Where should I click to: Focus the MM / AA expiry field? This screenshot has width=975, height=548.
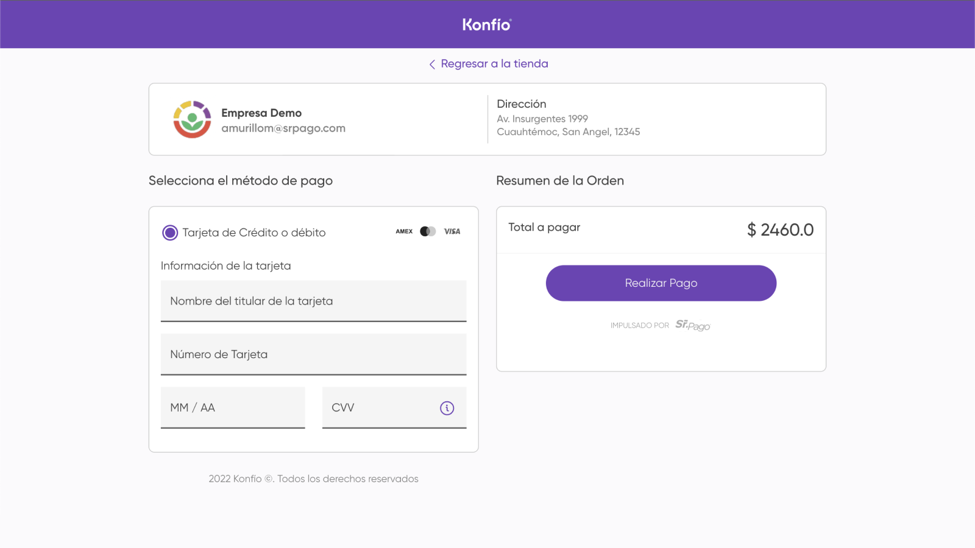[233, 408]
